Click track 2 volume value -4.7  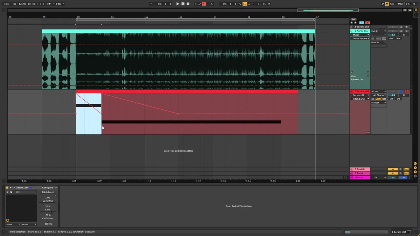tap(393, 35)
